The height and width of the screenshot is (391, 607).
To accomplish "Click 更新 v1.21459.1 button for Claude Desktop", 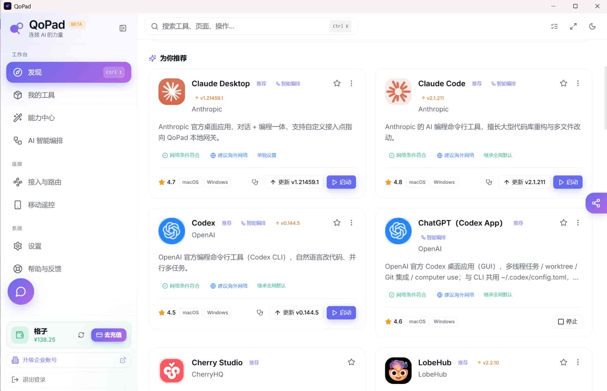I will coord(294,182).
